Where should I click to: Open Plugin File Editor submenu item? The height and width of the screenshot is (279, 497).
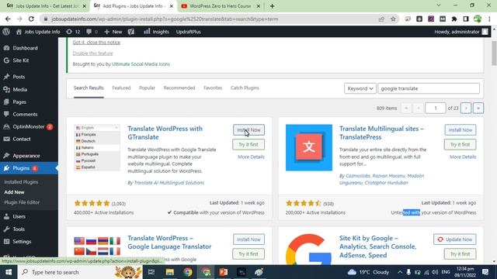coord(22,202)
